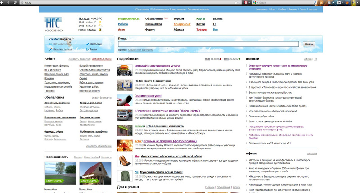Click the browser back arrow

pyautogui.click(x=4, y=2)
